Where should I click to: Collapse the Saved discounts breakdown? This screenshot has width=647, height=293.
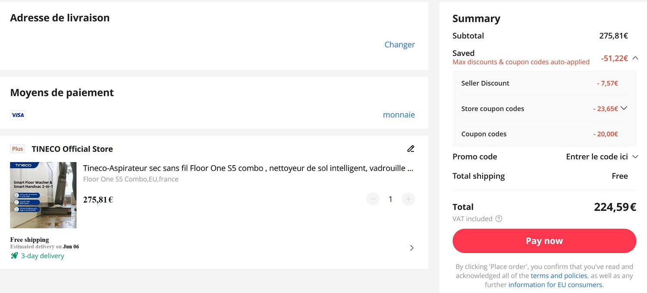[635, 58]
